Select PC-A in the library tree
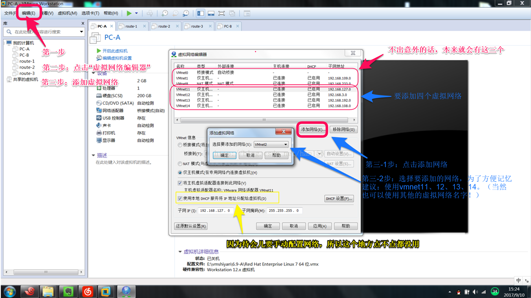The height and width of the screenshot is (298, 531). tap(24, 49)
